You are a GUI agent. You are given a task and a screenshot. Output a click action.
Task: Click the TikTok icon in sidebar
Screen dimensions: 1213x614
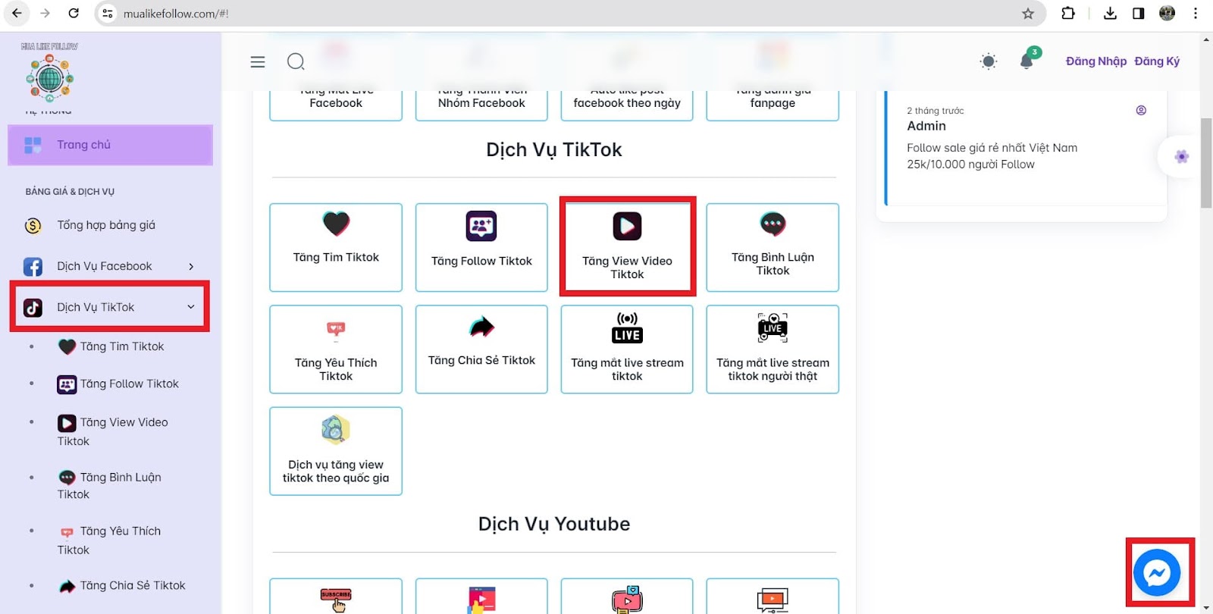[33, 308]
